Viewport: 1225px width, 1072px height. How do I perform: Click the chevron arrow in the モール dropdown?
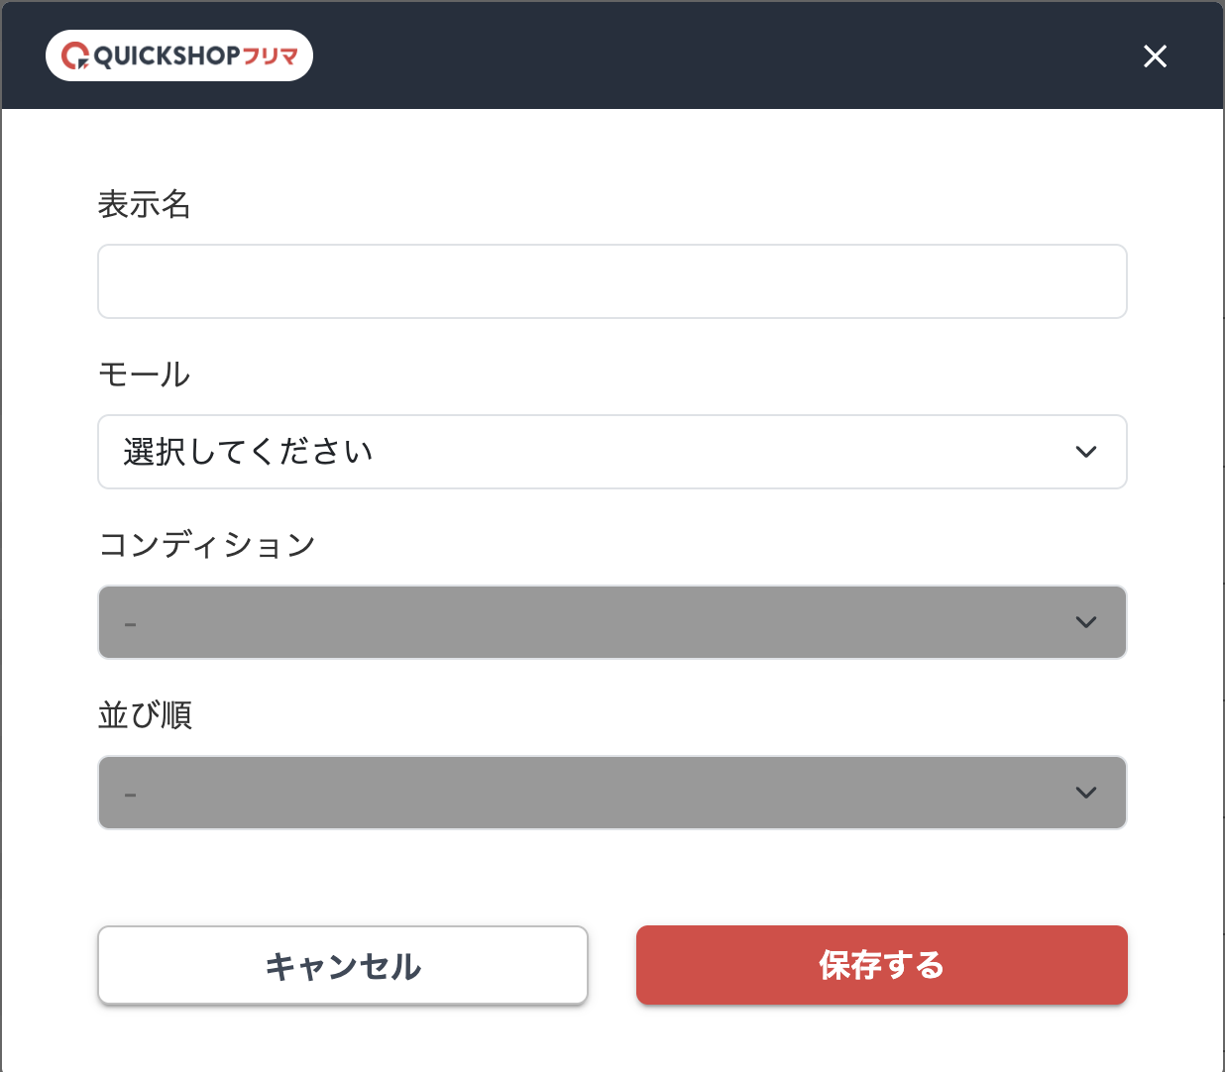pyautogui.click(x=1086, y=452)
